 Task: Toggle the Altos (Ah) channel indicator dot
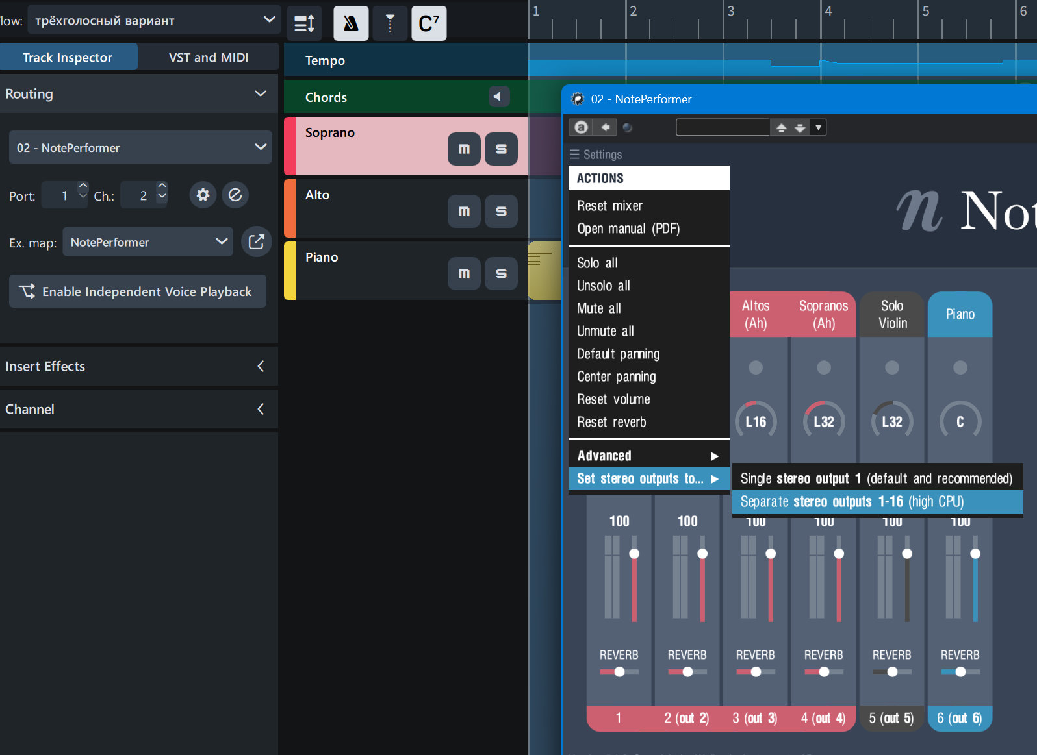coord(756,367)
